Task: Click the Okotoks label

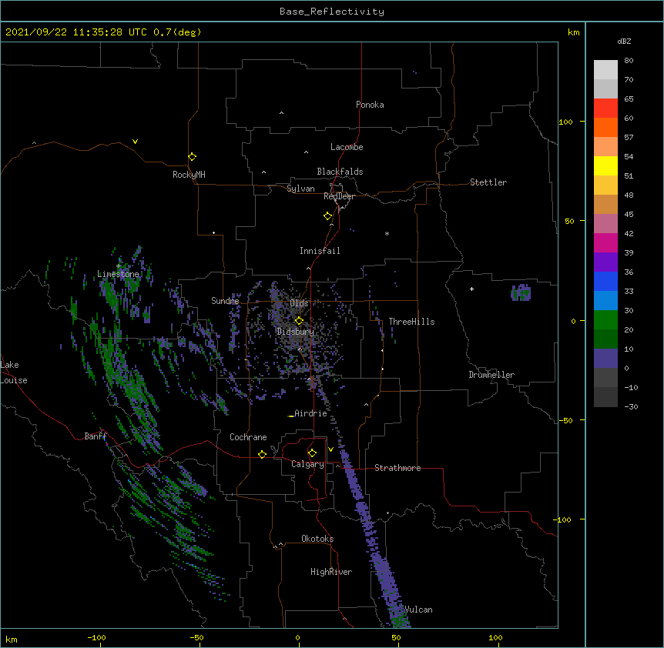Action: coord(317,539)
